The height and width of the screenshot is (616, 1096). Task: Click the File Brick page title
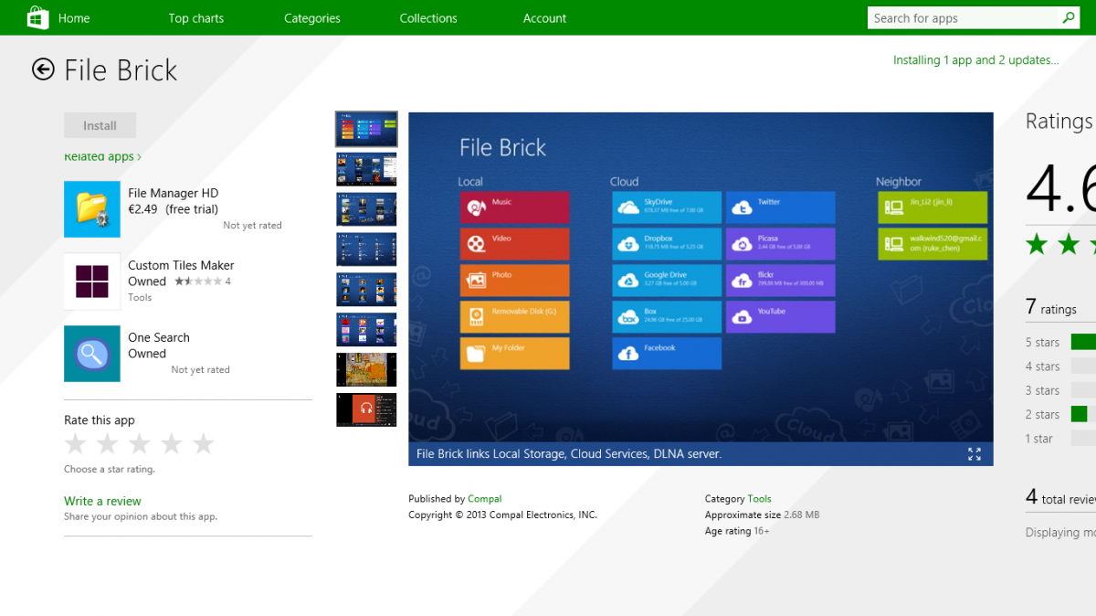121,70
